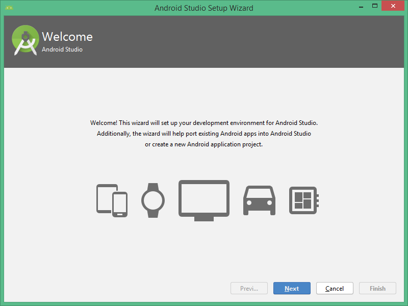
Task: Click the Android Wear watch icon
Action: click(153, 200)
